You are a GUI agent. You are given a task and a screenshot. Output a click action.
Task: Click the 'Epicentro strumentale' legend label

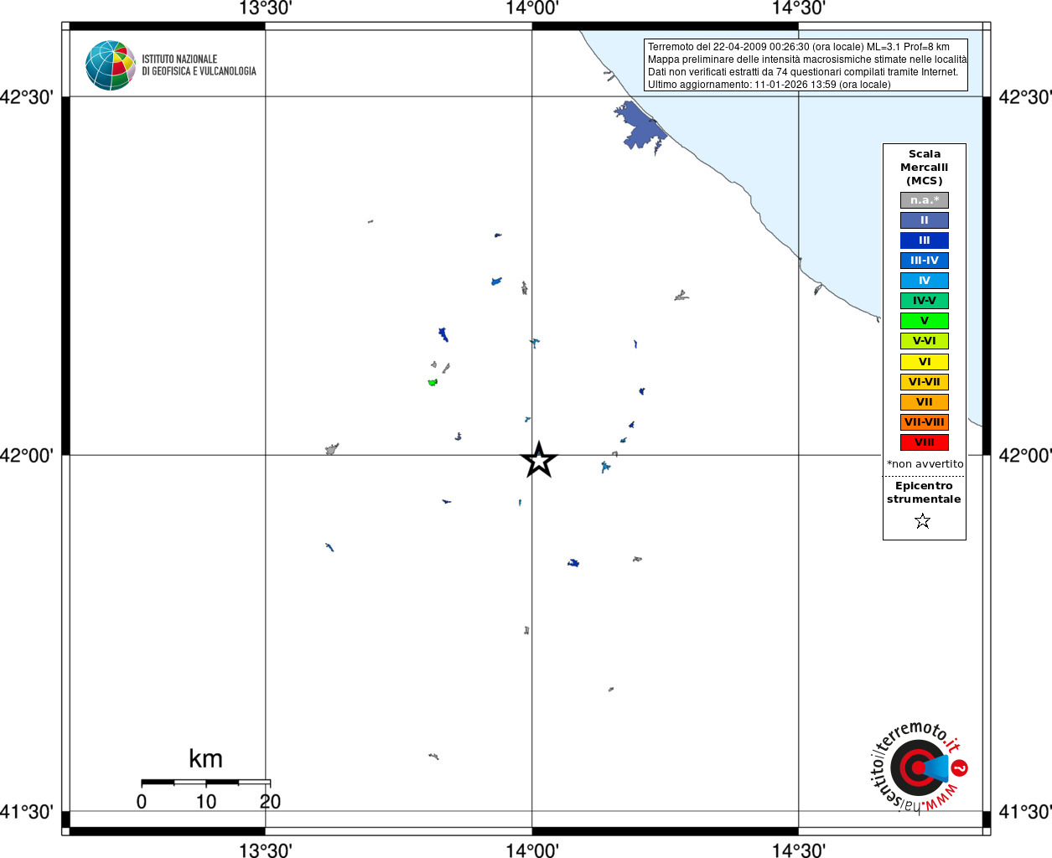[924, 493]
